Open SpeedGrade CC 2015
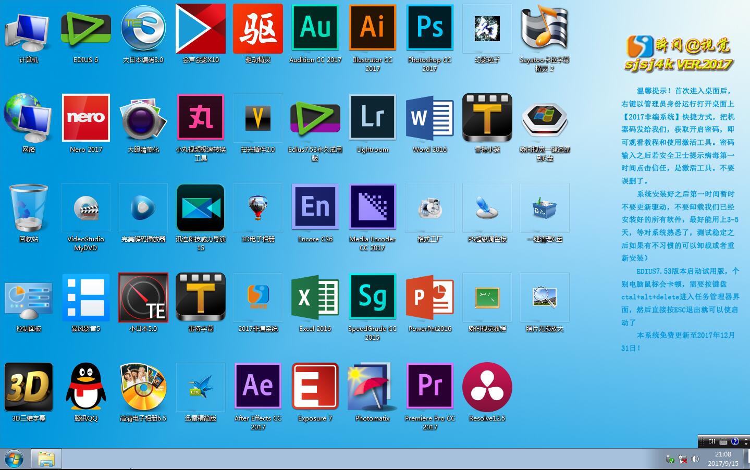The image size is (750, 470). click(x=373, y=296)
